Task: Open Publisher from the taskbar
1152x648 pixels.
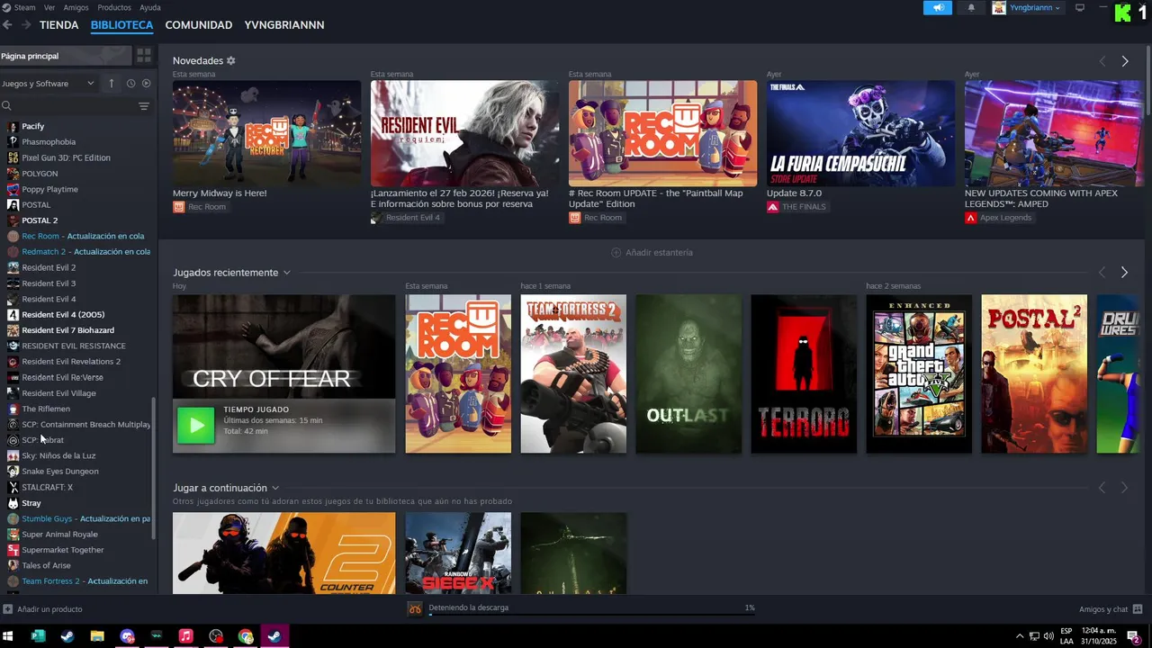Action: point(38,636)
